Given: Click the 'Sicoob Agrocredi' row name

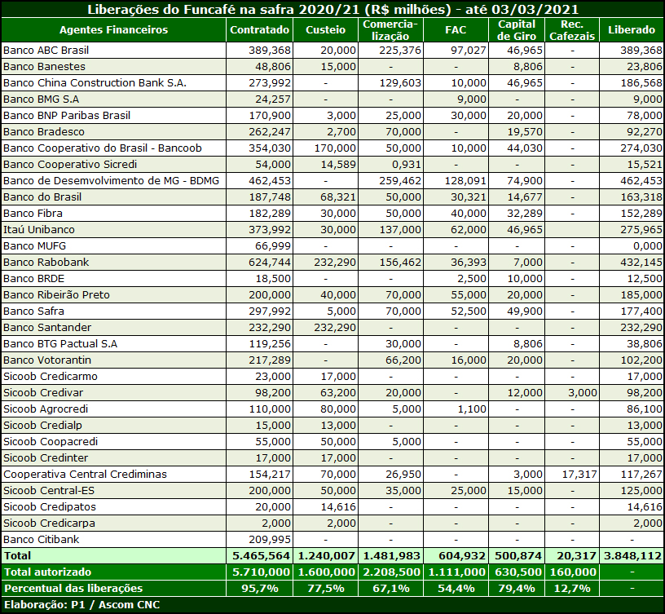Looking at the screenshot, I should tap(46, 409).
